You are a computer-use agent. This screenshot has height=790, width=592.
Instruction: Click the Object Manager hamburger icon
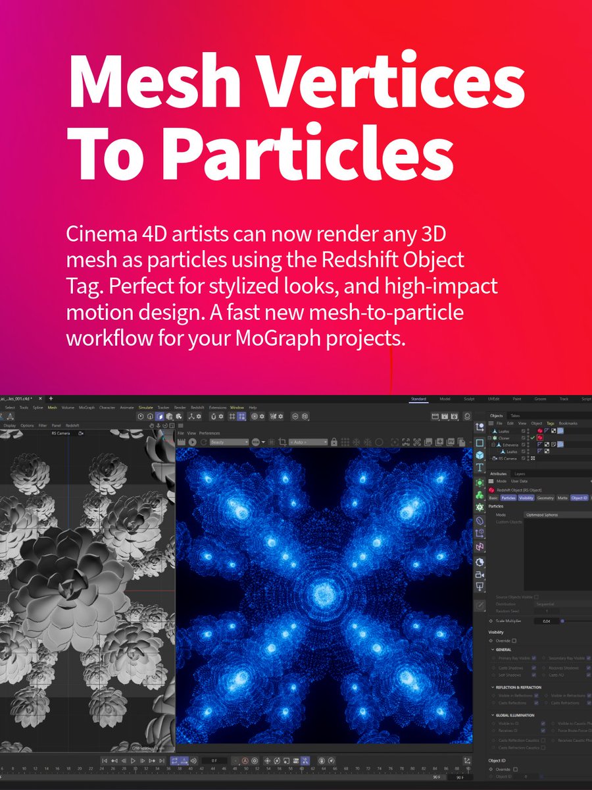click(x=491, y=423)
